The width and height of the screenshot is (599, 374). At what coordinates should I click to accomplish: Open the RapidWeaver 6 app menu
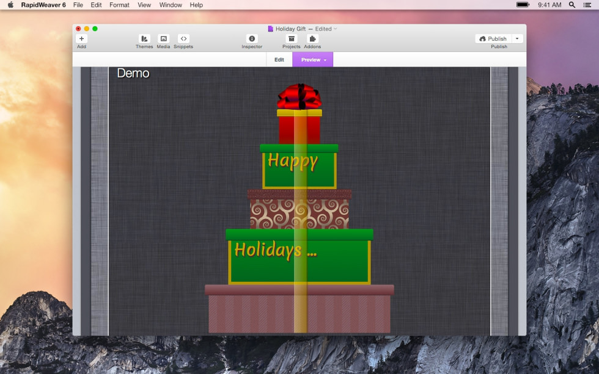pos(43,5)
